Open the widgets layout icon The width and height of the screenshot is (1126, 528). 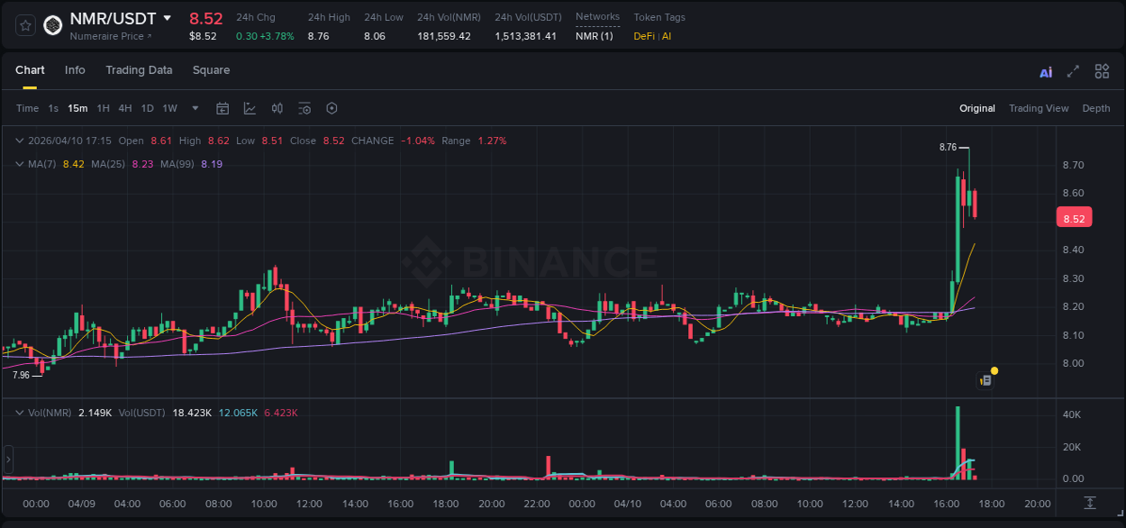click(1102, 70)
